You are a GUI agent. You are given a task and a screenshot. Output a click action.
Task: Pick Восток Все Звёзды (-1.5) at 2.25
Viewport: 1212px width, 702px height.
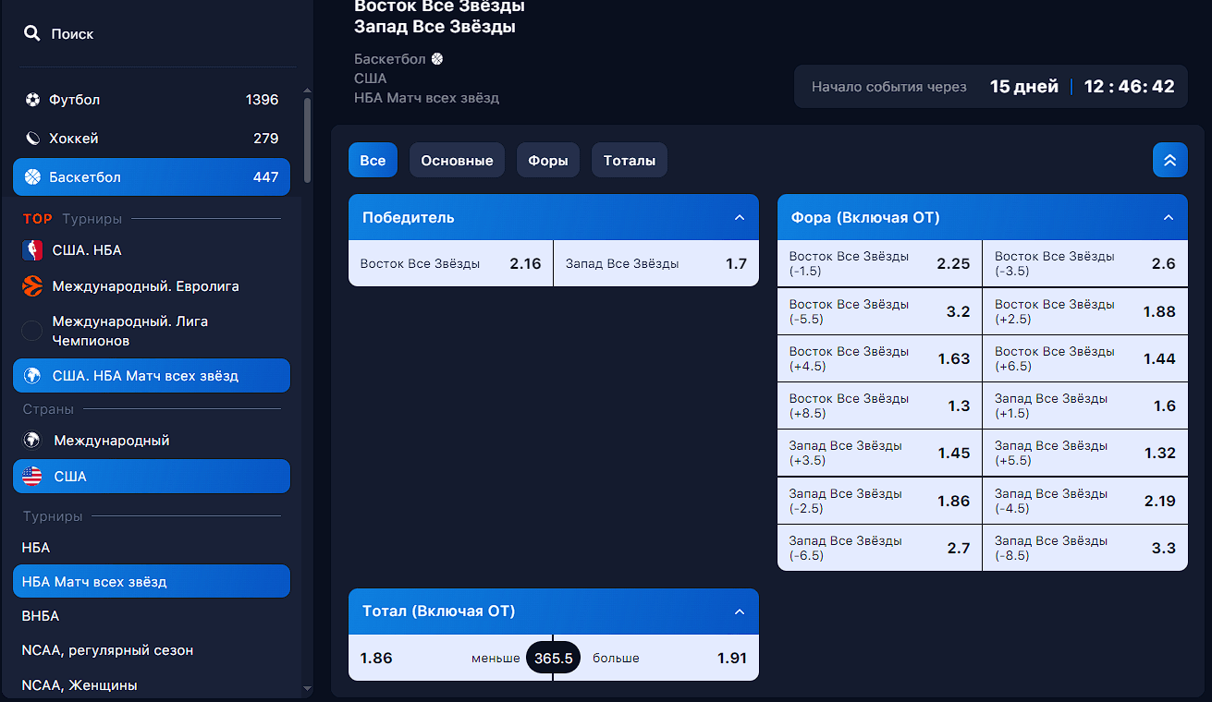point(879,263)
